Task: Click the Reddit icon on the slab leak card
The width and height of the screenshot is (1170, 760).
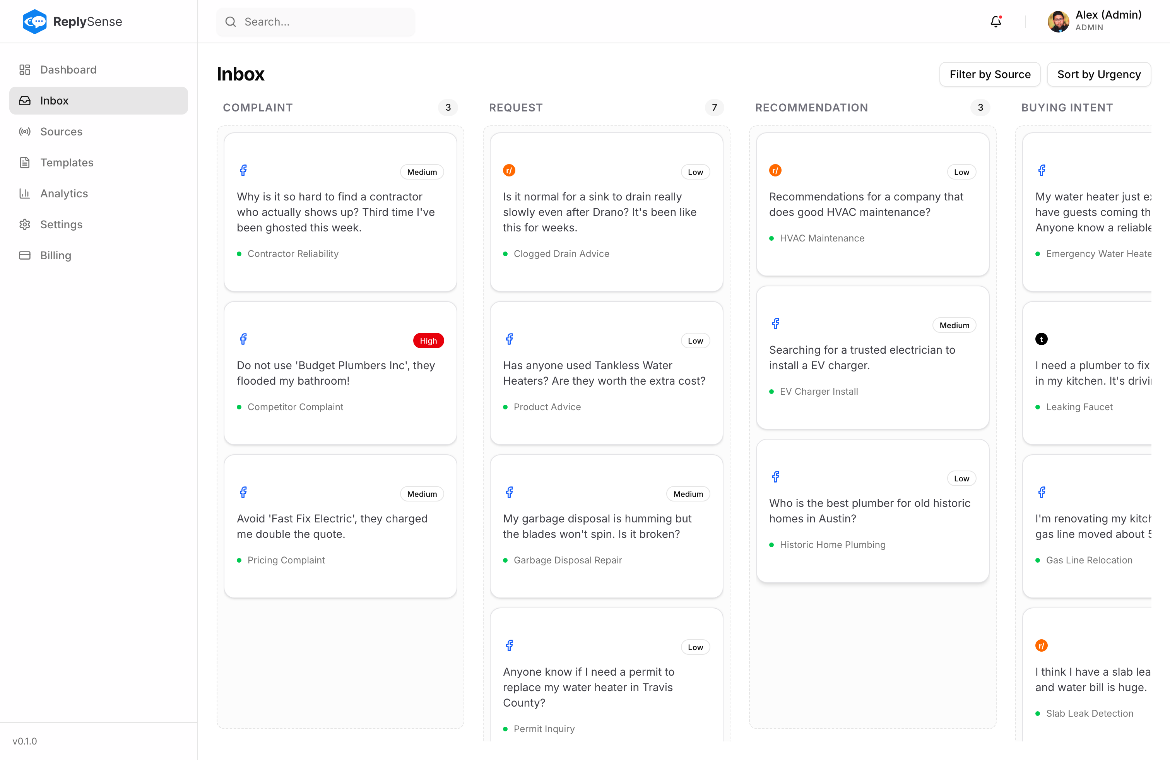Action: click(x=1041, y=645)
